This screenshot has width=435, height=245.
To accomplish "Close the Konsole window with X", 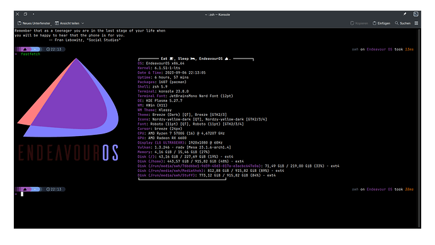I will coord(18,14).
